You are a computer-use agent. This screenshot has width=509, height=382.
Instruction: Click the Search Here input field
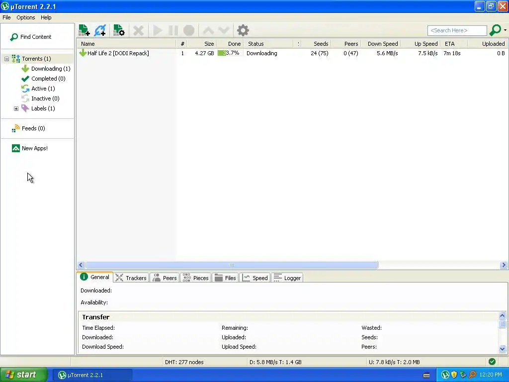click(457, 30)
